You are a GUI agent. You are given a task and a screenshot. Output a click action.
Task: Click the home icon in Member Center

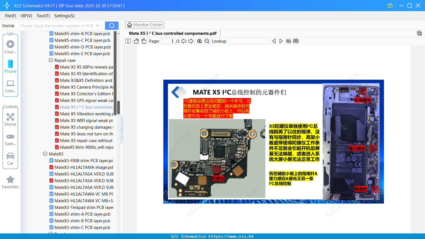click(129, 25)
